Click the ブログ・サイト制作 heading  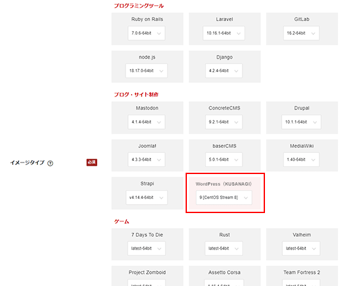coord(136,95)
